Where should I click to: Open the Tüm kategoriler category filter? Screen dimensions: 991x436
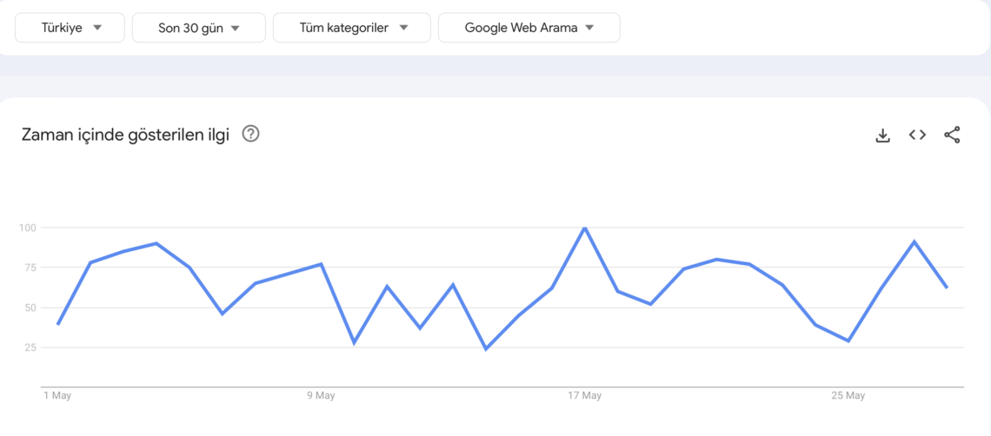tap(351, 28)
